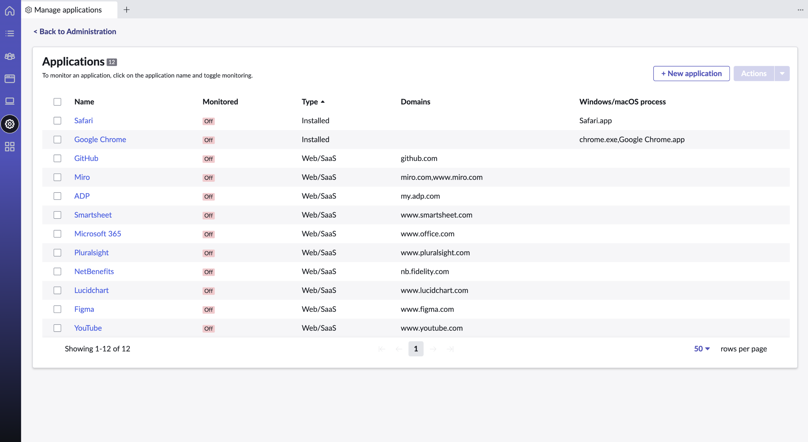808x442 pixels.
Task: Click the Showing 1-12 of 12 text
Action: pyautogui.click(x=97, y=349)
